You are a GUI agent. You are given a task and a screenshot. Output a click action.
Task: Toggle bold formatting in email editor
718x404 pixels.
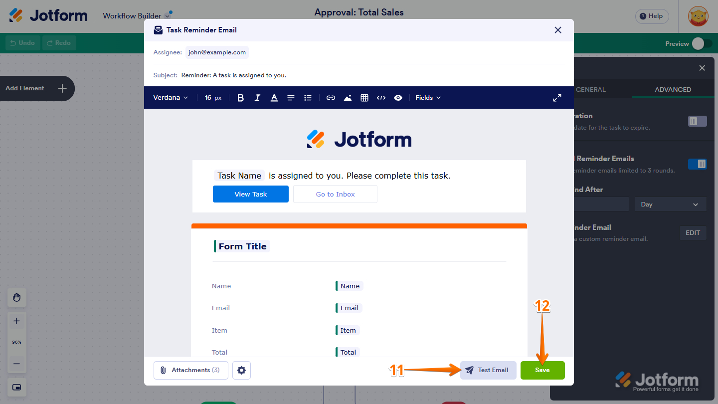(240, 98)
